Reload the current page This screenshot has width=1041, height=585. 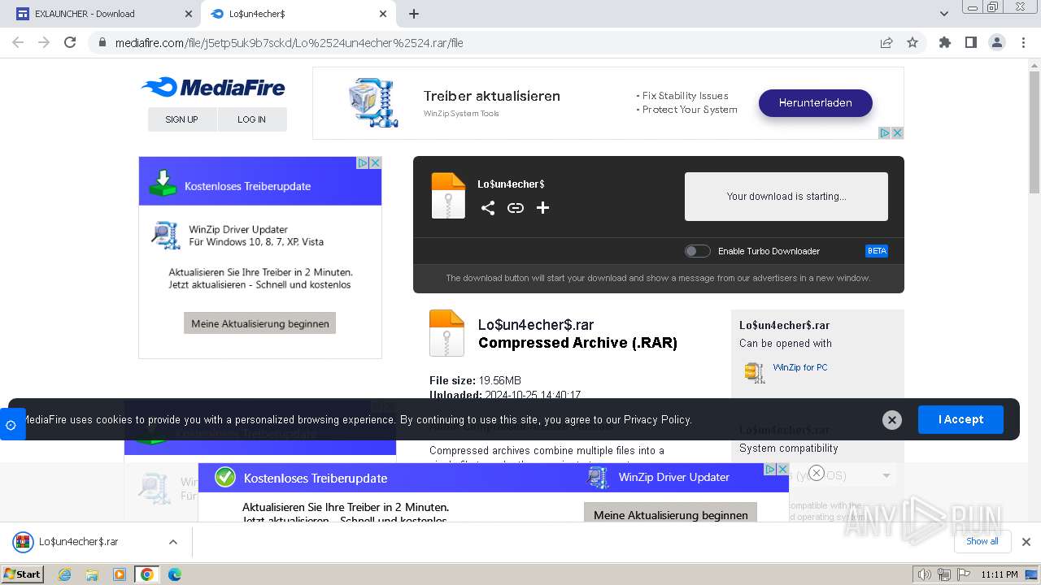pos(70,42)
